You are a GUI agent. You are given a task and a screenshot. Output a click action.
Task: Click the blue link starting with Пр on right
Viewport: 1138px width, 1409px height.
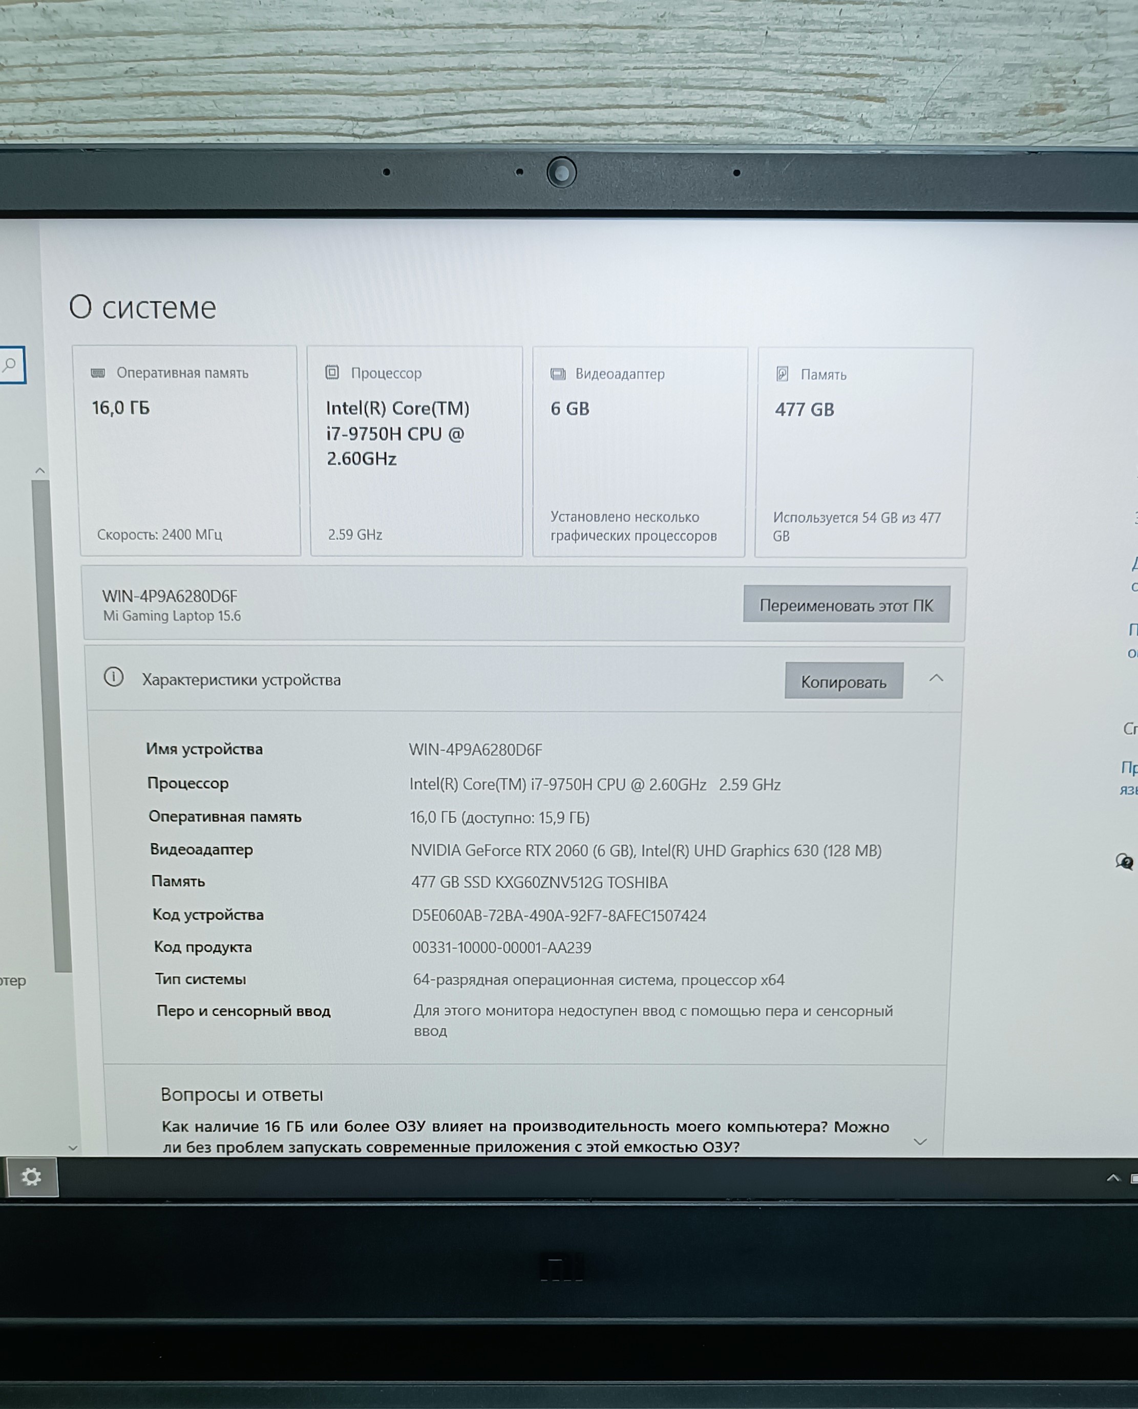[x=1128, y=767]
